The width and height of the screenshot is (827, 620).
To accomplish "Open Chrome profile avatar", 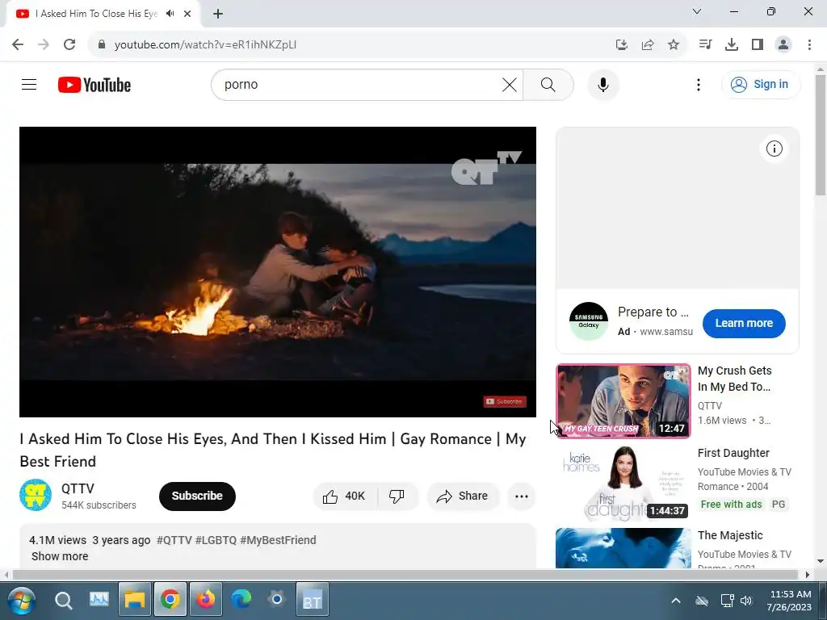I will pos(783,45).
